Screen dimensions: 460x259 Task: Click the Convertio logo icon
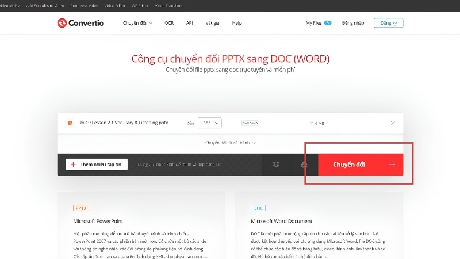(62, 23)
